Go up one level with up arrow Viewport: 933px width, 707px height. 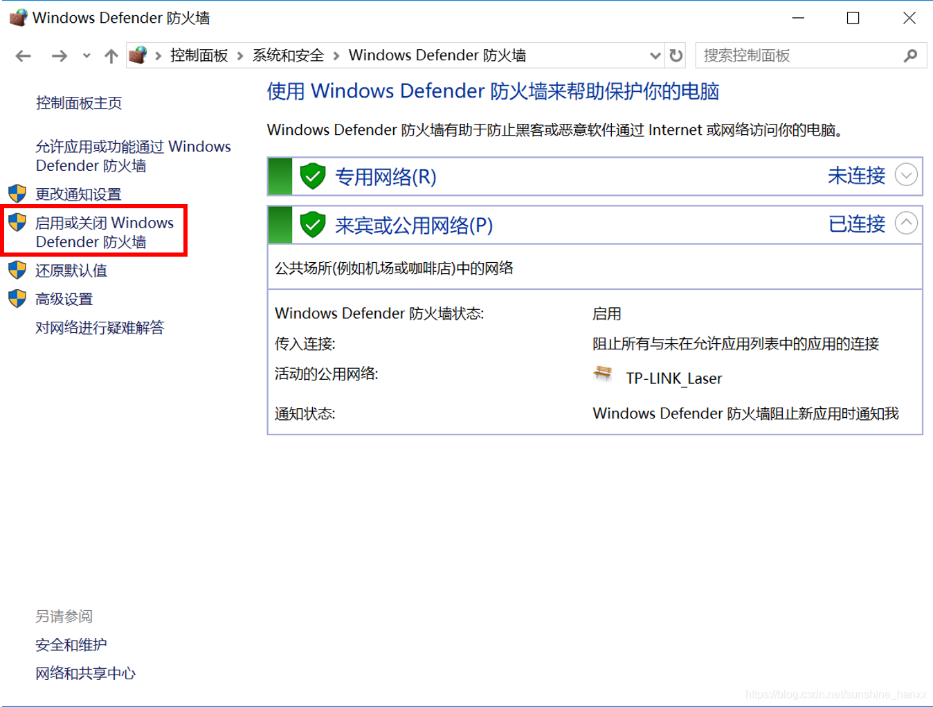tap(111, 56)
